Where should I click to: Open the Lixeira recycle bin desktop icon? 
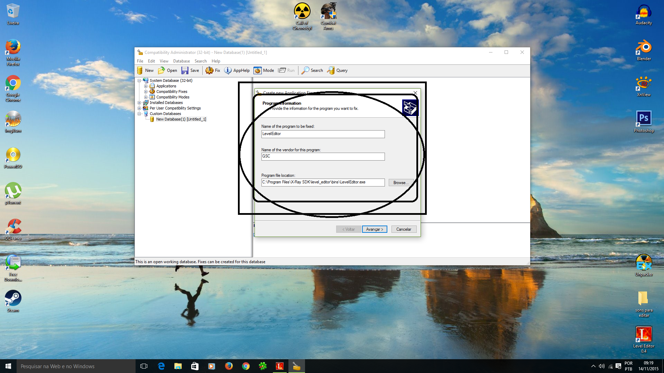[x=13, y=14]
